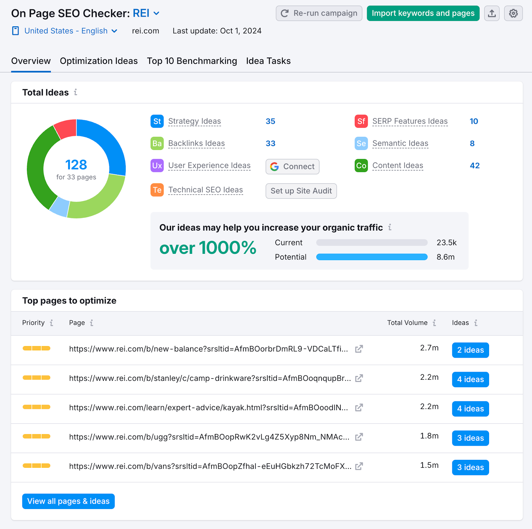Open View all pages & ideas
Image resolution: width=532 pixels, height=529 pixels.
[x=68, y=501]
